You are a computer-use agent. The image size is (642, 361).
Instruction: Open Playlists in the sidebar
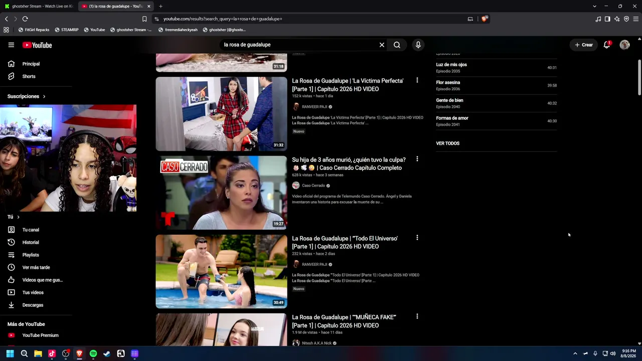[31, 255]
